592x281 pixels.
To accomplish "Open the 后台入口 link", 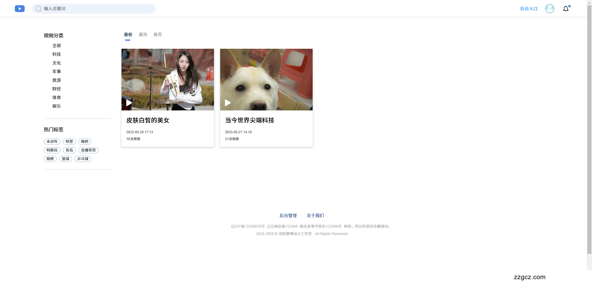I will 528,9.
